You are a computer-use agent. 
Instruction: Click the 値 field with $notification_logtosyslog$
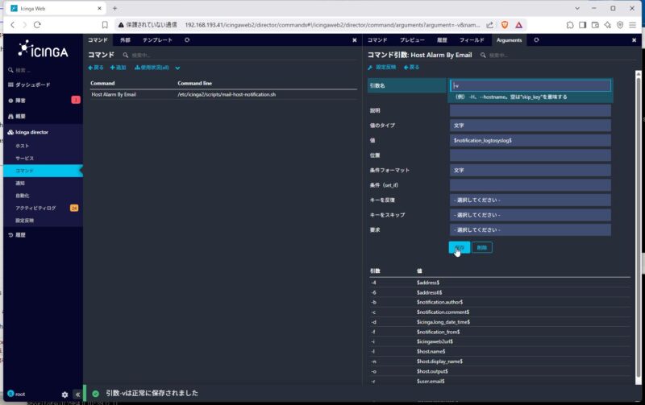[x=531, y=140]
